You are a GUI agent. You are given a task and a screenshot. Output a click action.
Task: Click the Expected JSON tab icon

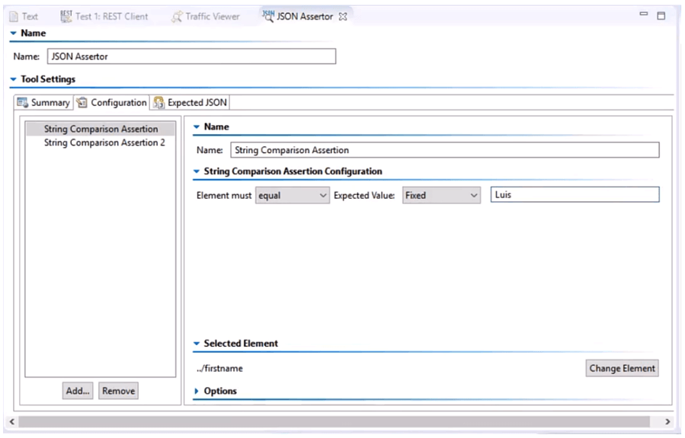[x=158, y=103]
